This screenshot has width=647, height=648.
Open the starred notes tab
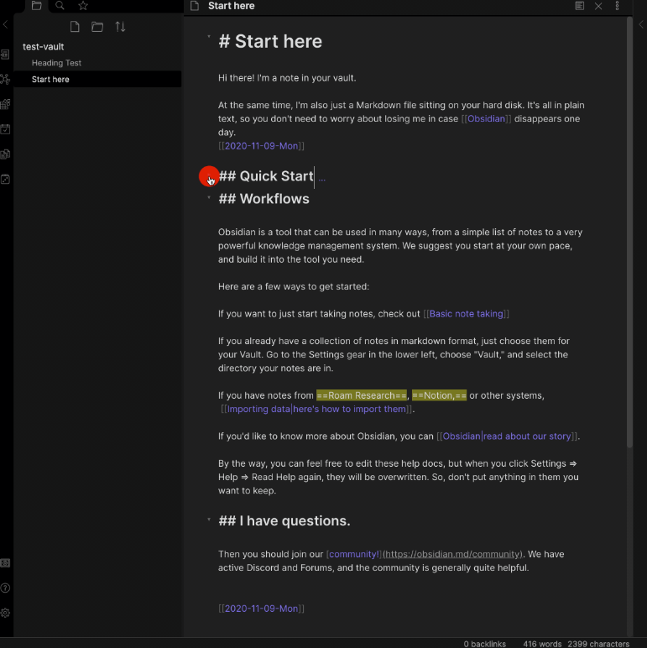click(83, 5)
